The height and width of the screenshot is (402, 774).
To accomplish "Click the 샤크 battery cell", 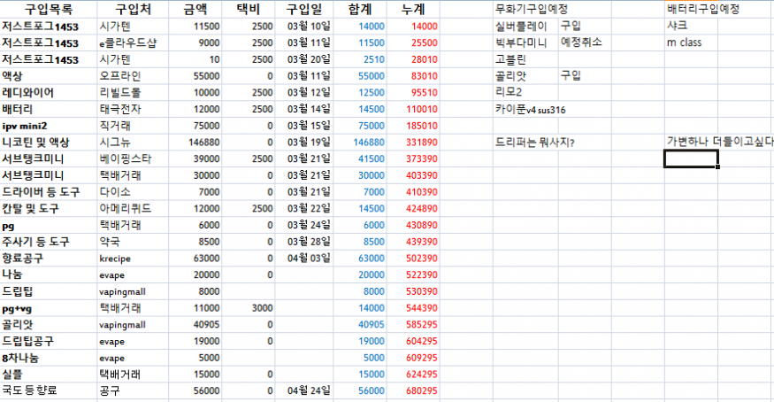I will click(691, 27).
